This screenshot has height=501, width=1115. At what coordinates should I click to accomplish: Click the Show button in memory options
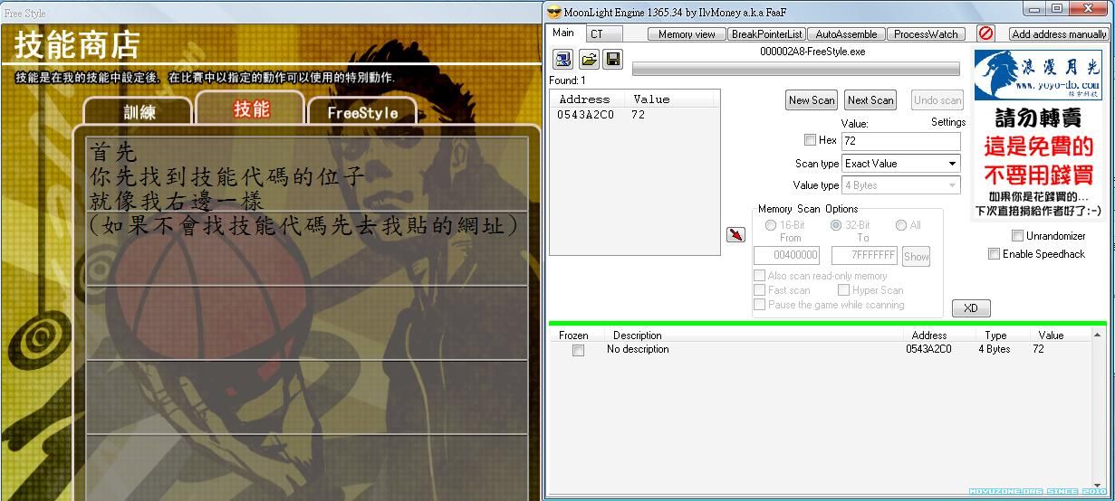[917, 257]
